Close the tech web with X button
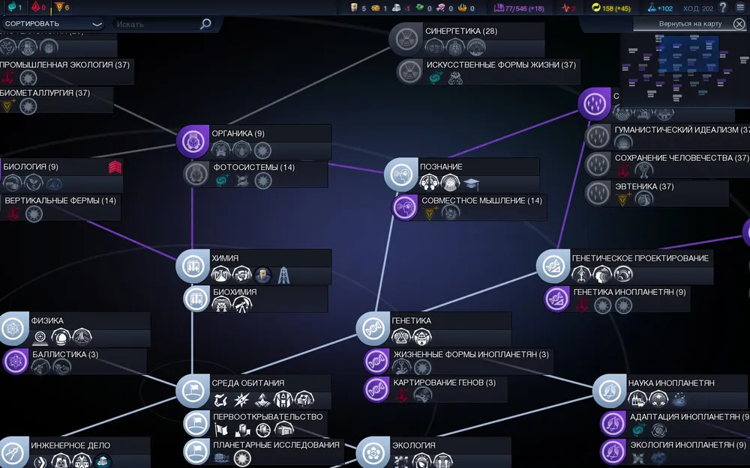 [739, 24]
